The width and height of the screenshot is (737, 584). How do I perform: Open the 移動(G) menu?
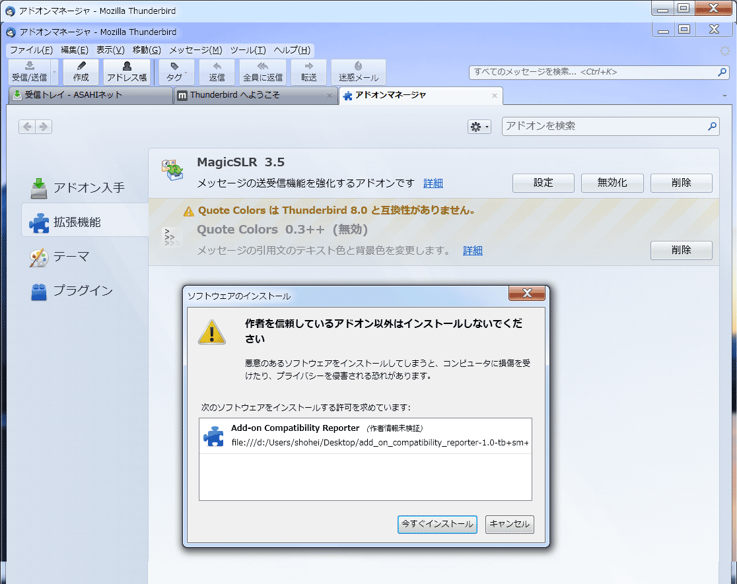point(147,49)
